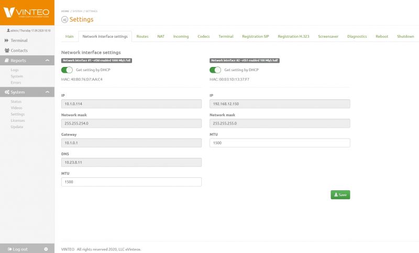Open Status under System

coord(16,101)
